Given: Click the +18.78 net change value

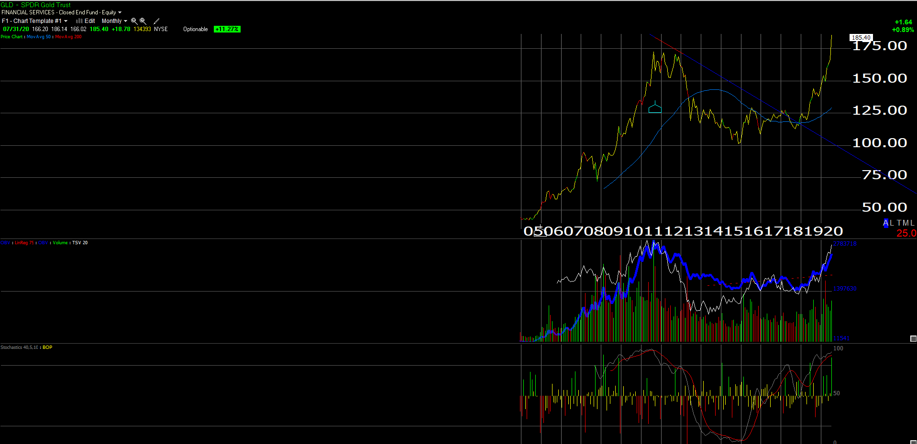Looking at the screenshot, I should pyautogui.click(x=121, y=29).
